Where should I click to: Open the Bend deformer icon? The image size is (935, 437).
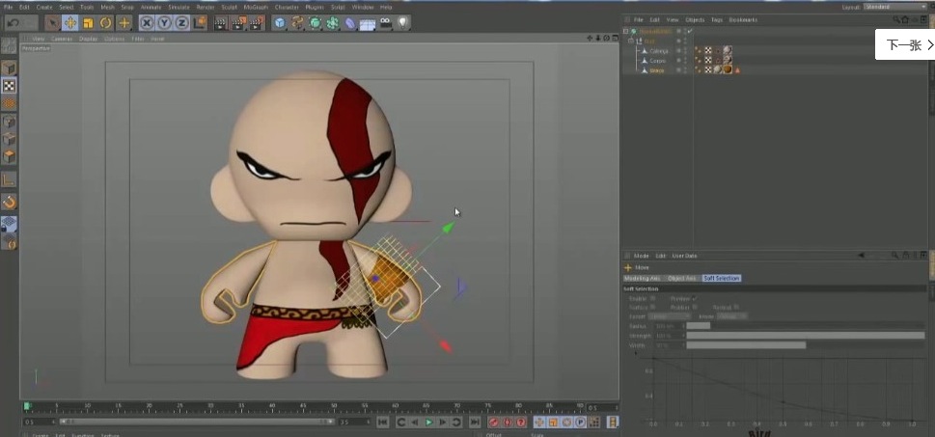pos(350,23)
